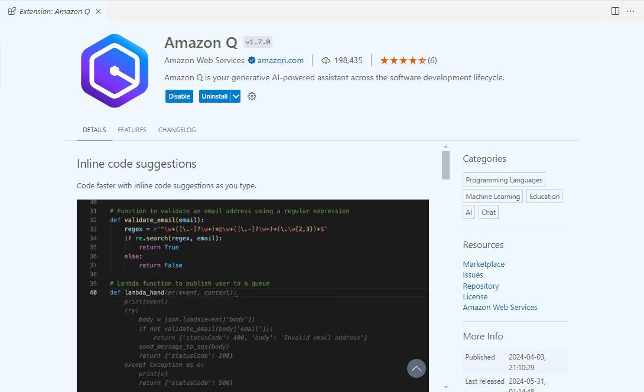Click the details pane scrollbar thumb

(445, 165)
